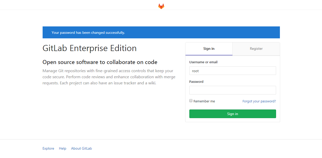The height and width of the screenshot is (158, 322).
Task: Select the Sign in tab
Action: pos(209,49)
